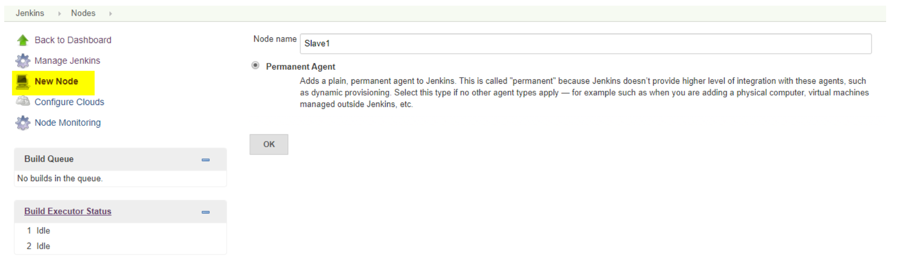
Task: Select the Permanent Agent radio button
Action: point(256,65)
